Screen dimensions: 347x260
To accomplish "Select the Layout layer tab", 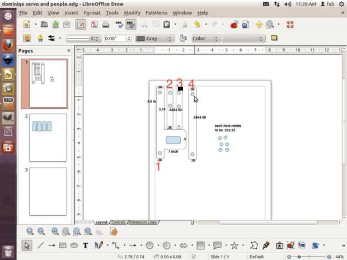I will 101,222.
